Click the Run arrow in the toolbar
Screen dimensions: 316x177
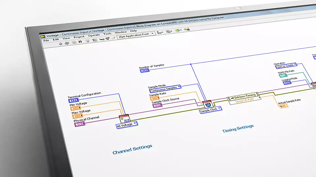(x=61, y=44)
